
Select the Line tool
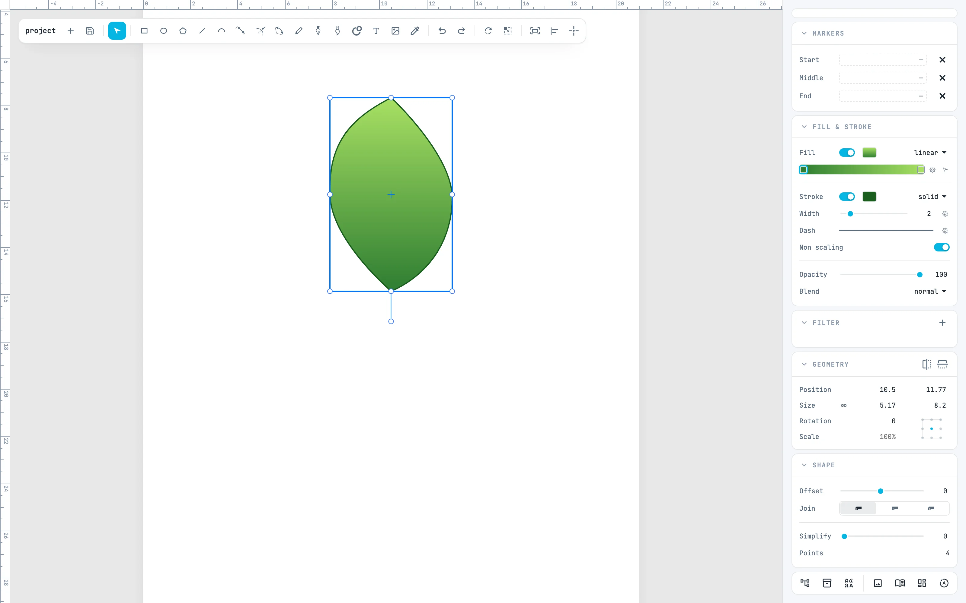pyautogui.click(x=202, y=31)
